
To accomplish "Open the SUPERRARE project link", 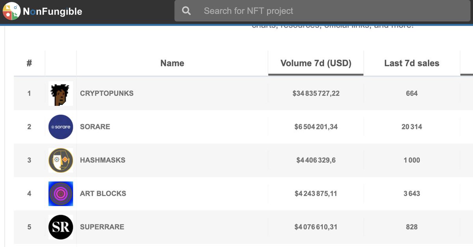I will [102, 227].
